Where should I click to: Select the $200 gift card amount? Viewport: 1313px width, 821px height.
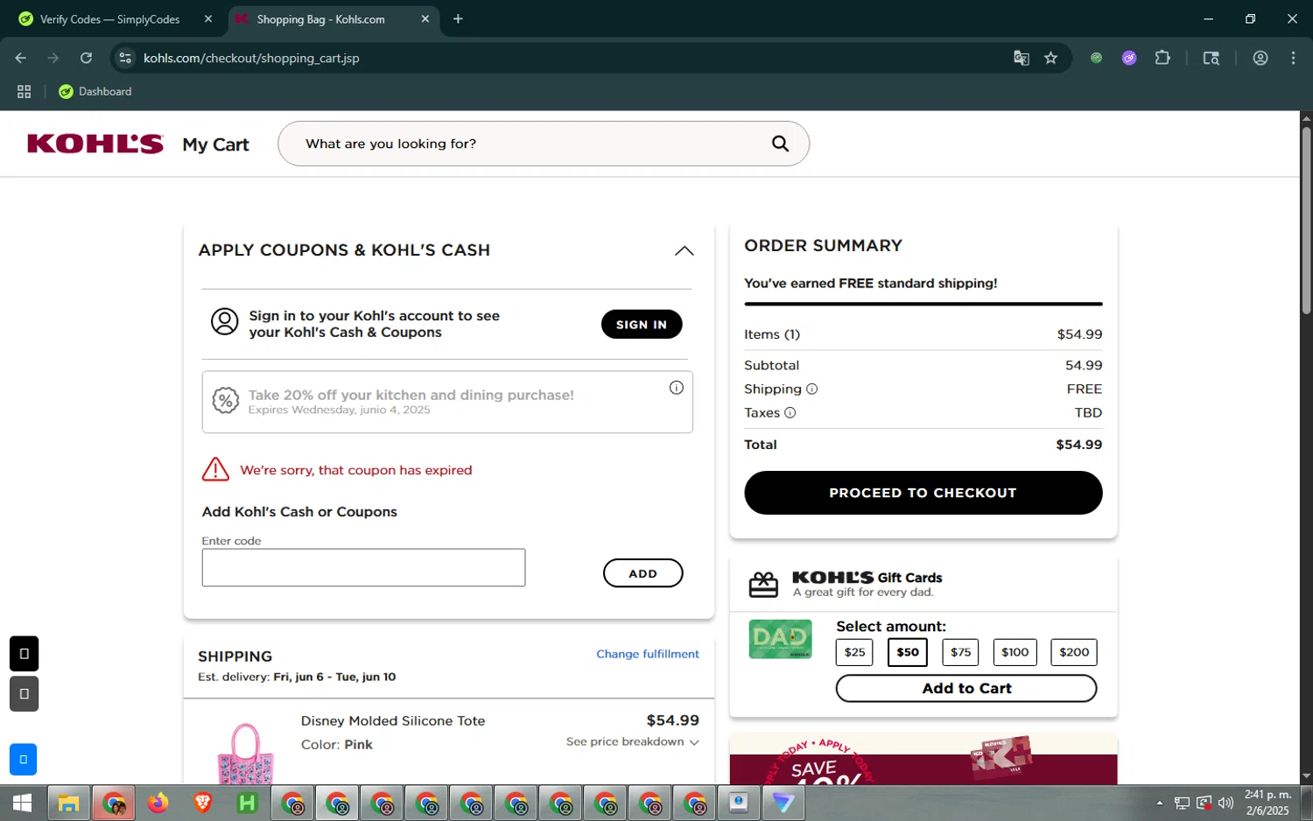click(x=1074, y=652)
